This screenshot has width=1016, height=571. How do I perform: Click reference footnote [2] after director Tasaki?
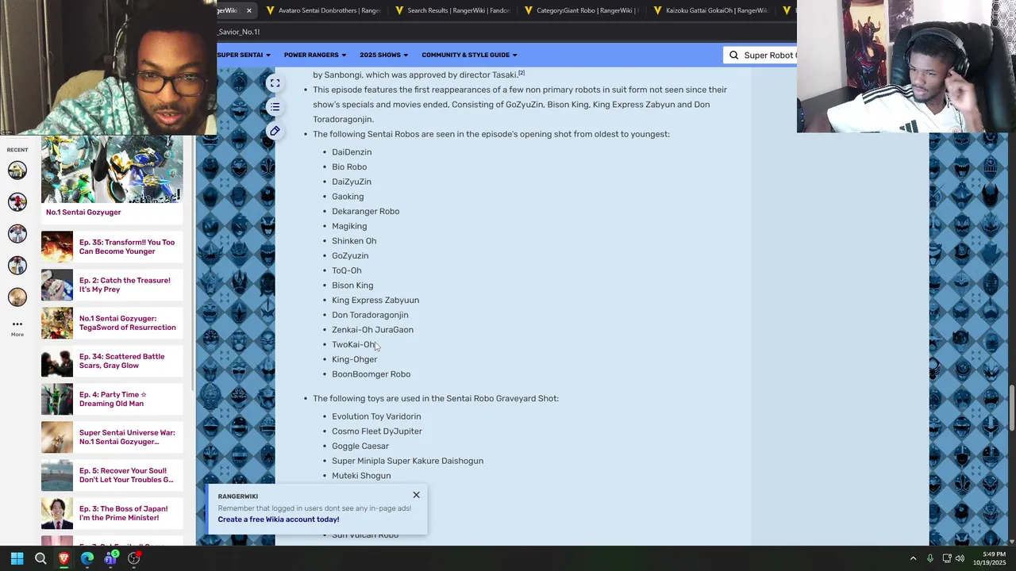(521, 73)
